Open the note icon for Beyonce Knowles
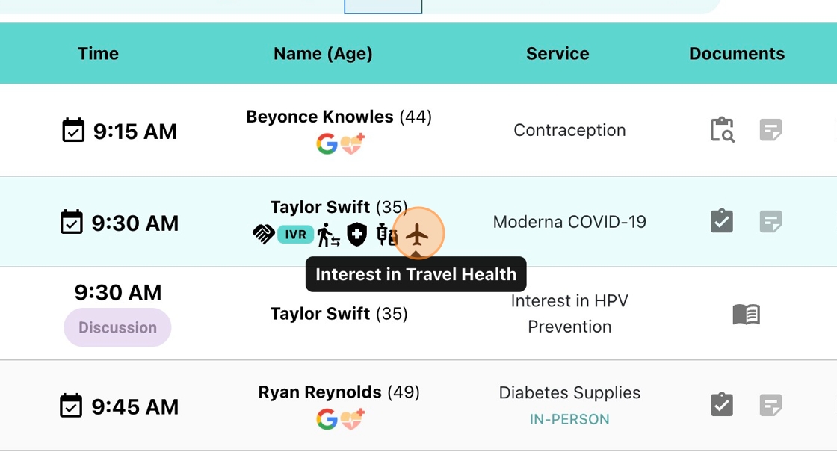The height and width of the screenshot is (467, 837). coord(770,130)
